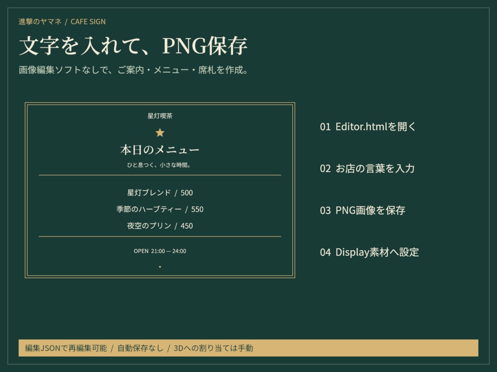Click the gold footer banner text 編集JSONで再編集可能
497x372 pixels.
click(x=66, y=348)
